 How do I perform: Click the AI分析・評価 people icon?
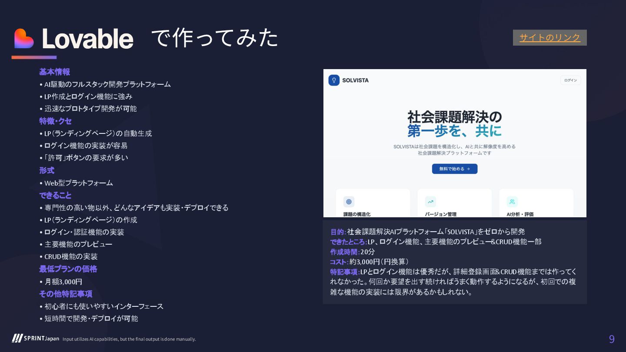(x=512, y=202)
